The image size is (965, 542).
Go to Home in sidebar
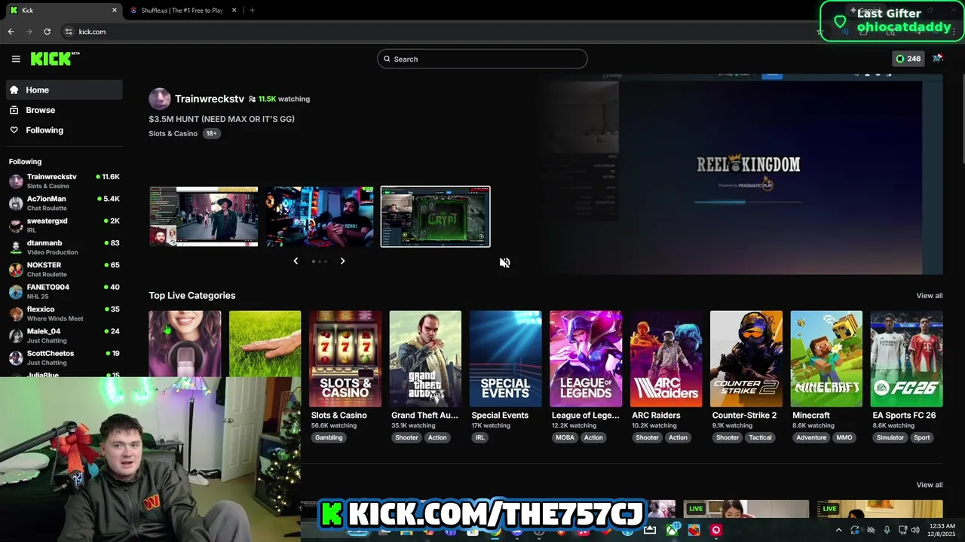(64, 90)
